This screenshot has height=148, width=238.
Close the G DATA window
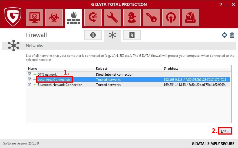(x=233, y=5)
